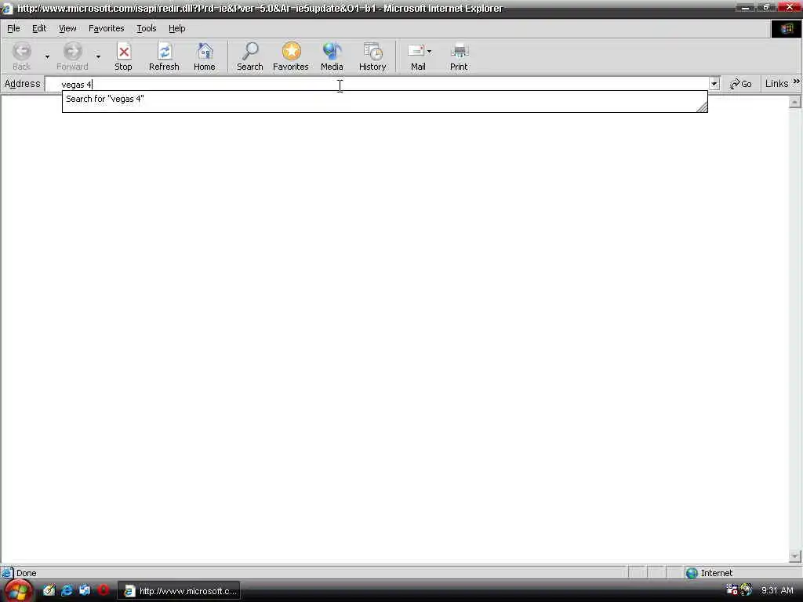Launch Internet Explorer from Quick Launch
Viewport: 803px width, 602px height.
[x=67, y=590]
